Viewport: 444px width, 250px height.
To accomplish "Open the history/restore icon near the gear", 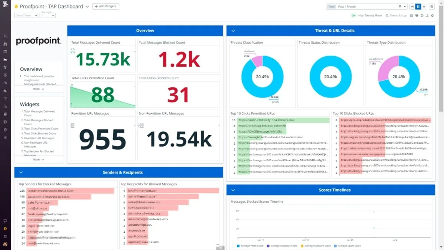I will click(422, 15).
